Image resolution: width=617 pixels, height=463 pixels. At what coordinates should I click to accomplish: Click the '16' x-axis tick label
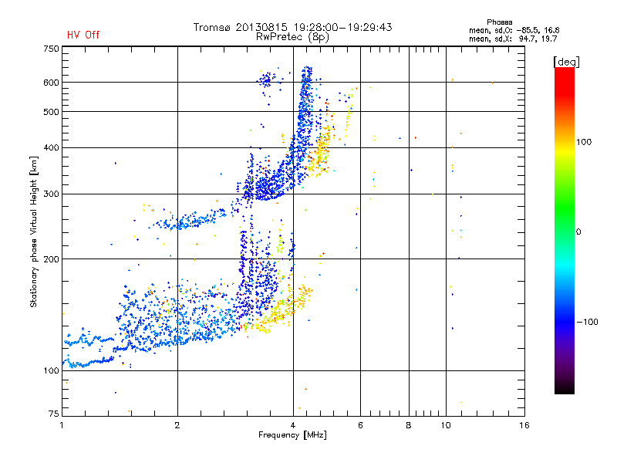click(x=524, y=425)
